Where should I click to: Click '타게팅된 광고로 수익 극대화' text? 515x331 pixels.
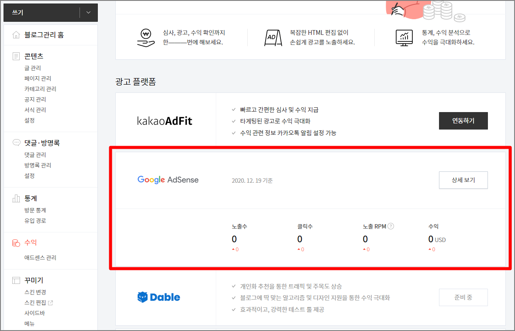[275, 121]
